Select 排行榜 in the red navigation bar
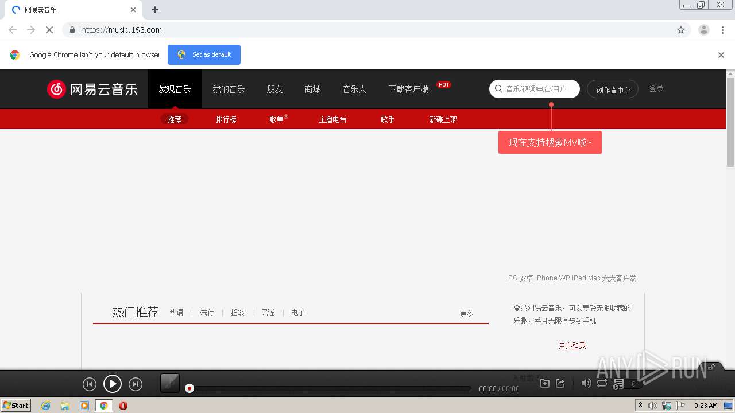 [226, 119]
